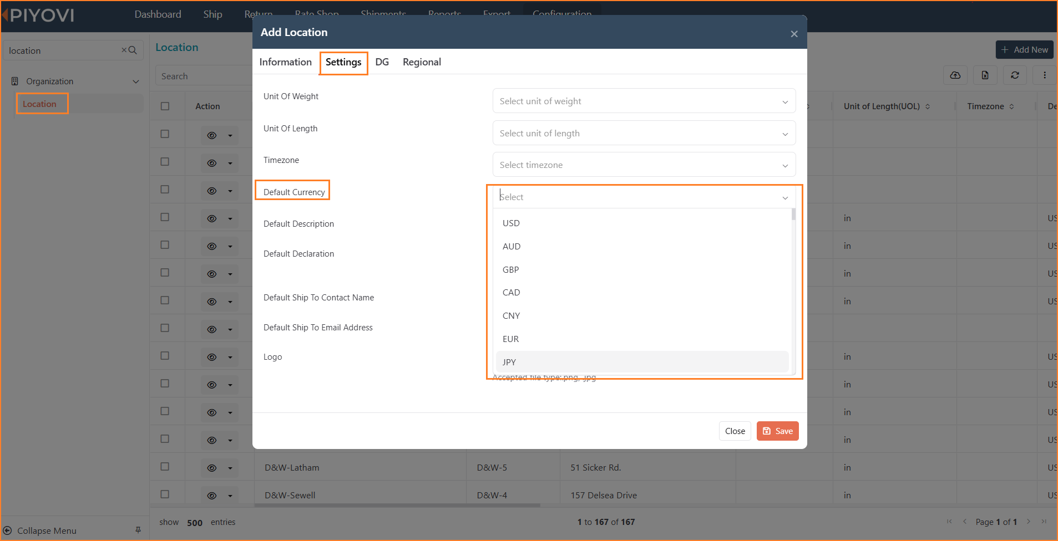Click the sidebar search magnifier icon
1058x541 pixels.
[133, 50]
